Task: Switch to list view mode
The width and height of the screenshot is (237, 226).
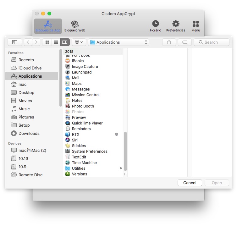Action: pyautogui.click(x=56, y=42)
